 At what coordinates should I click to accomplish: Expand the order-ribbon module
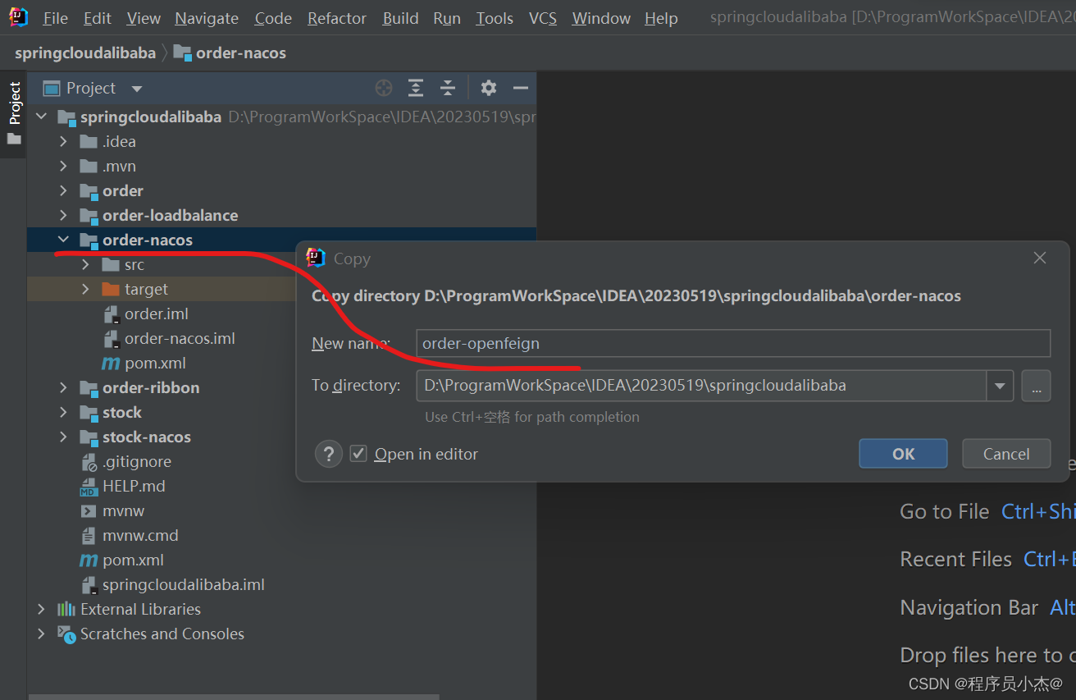pos(64,388)
